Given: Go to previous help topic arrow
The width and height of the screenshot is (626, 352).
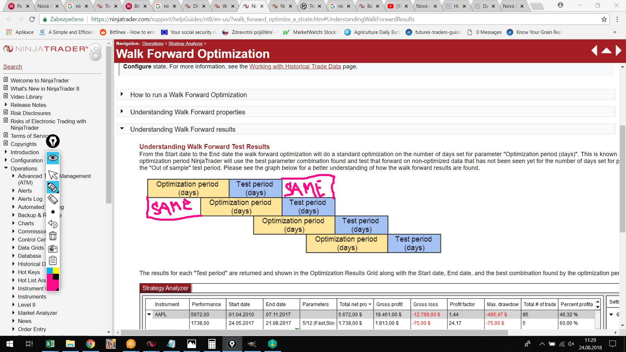Looking at the screenshot, I should [594, 51].
